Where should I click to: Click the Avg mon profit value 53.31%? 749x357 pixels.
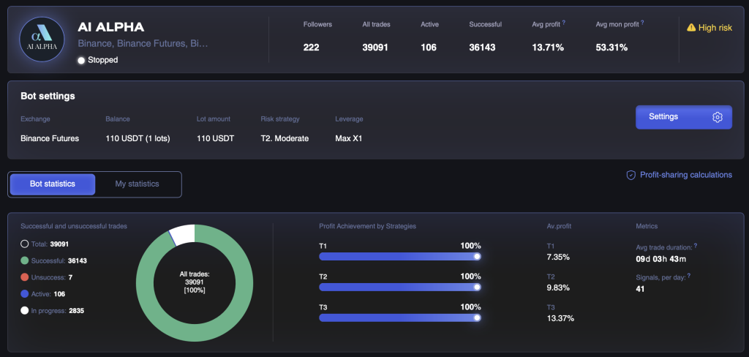tap(612, 48)
